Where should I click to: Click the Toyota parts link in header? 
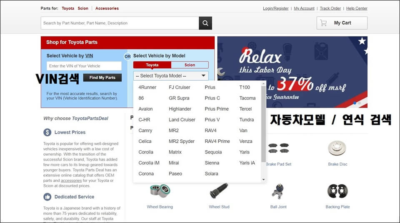coord(68,8)
